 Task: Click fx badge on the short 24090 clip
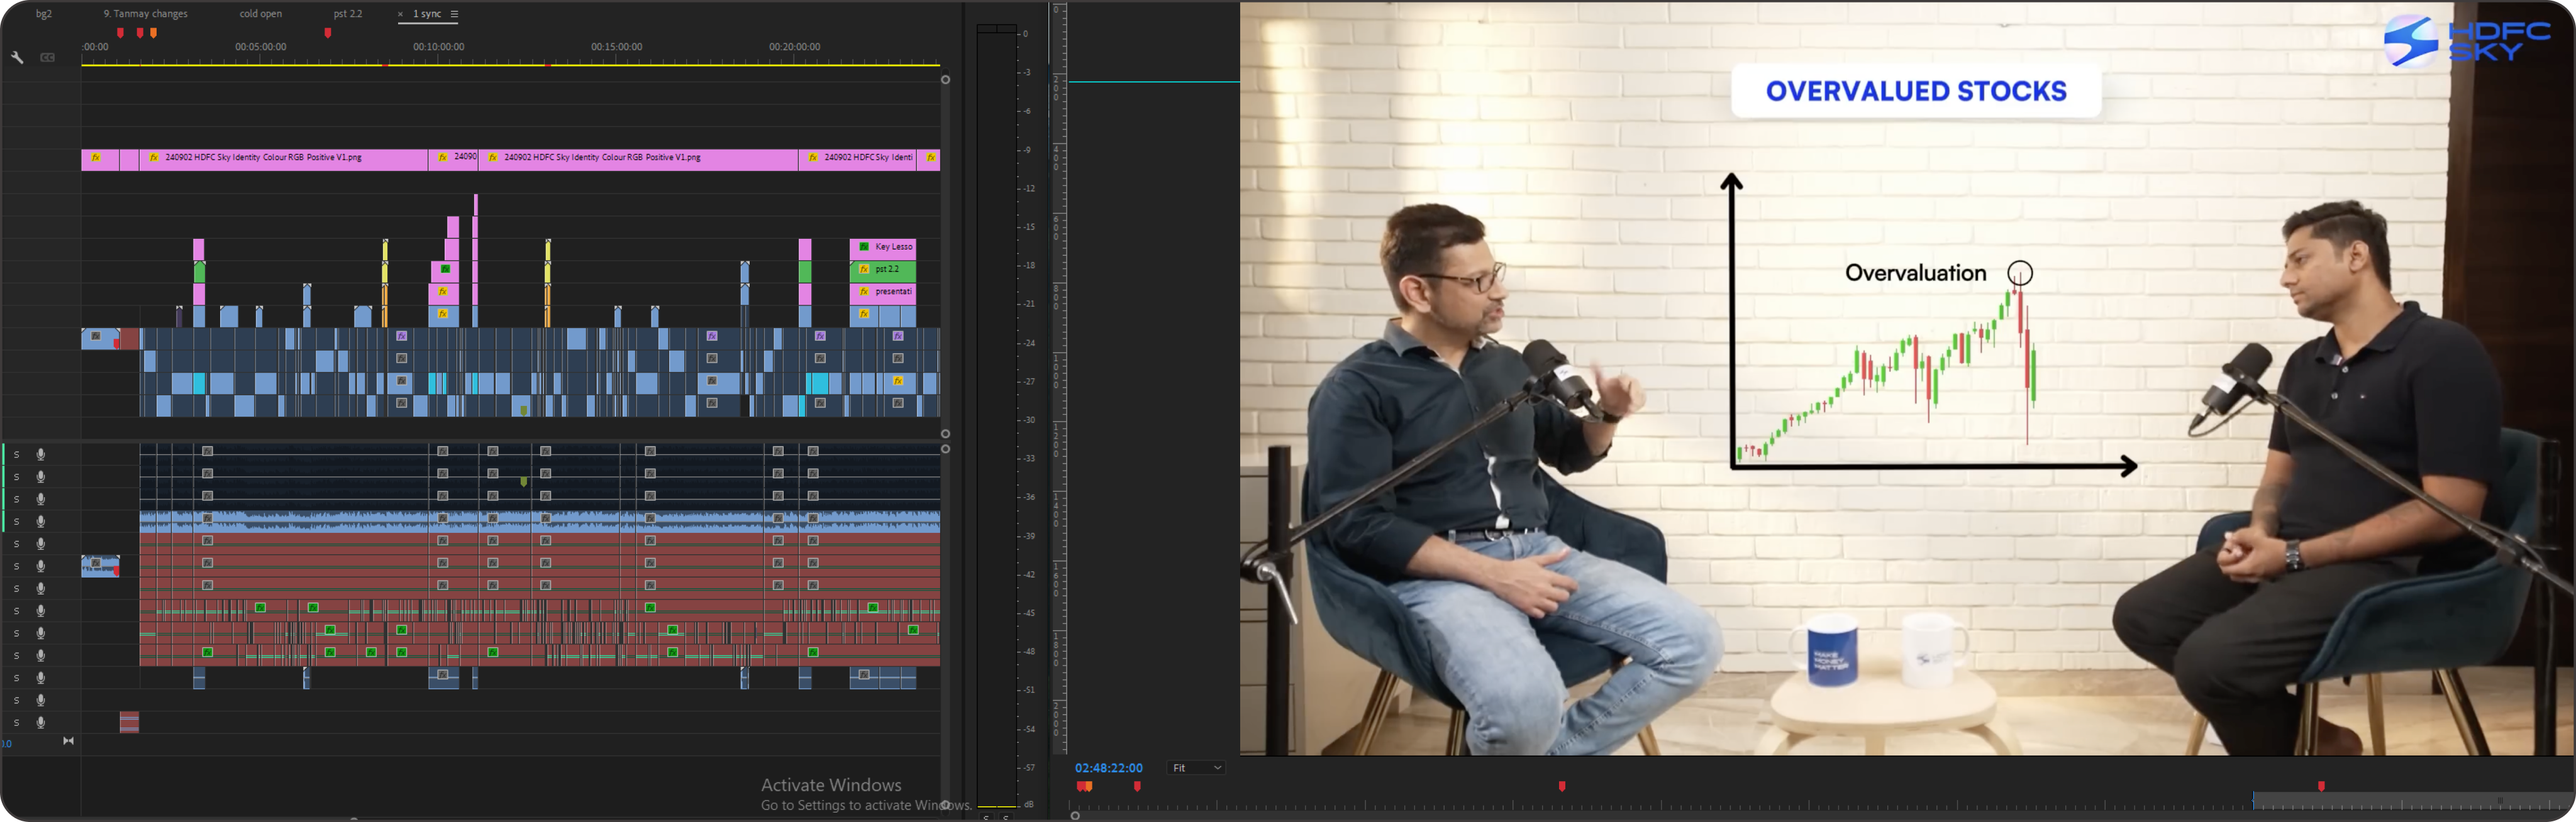[x=443, y=158]
